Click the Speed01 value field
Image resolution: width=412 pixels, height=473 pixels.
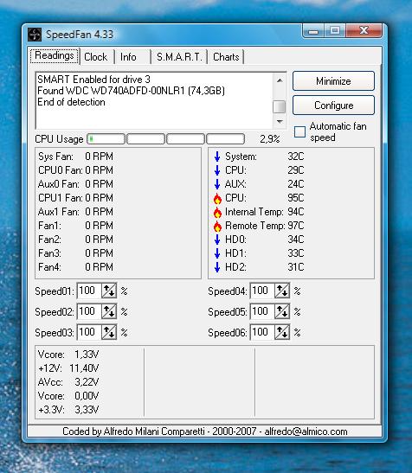89,291
